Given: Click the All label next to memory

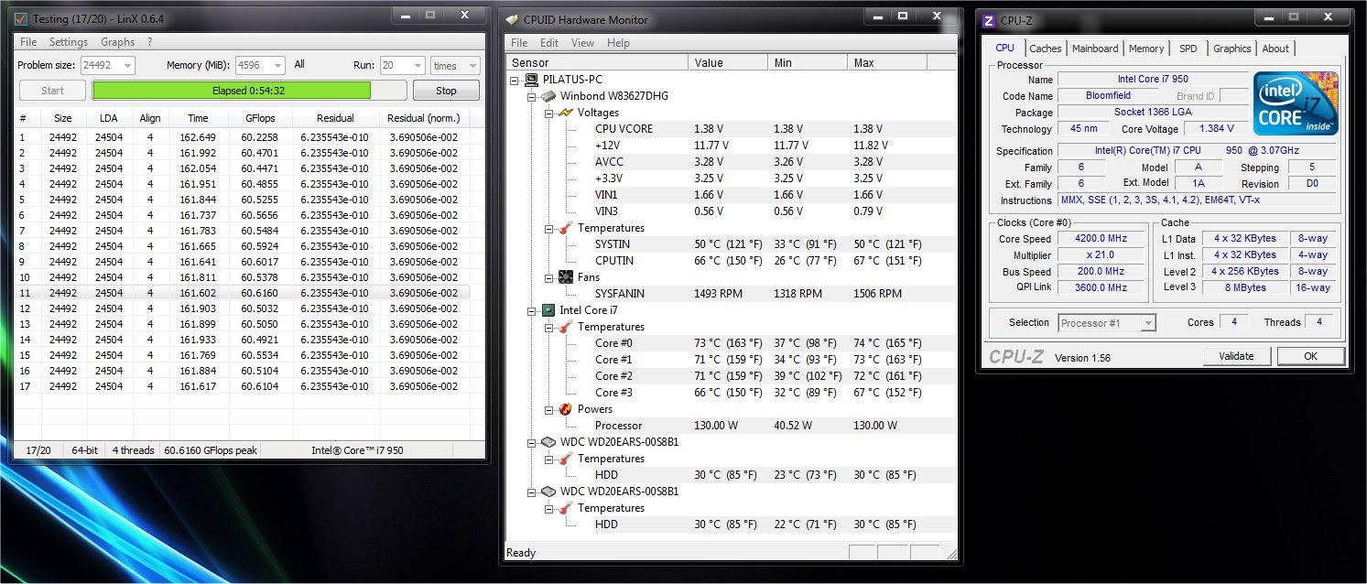Looking at the screenshot, I should coord(299,65).
